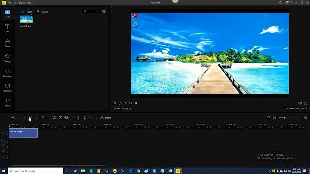This screenshot has width=310, height=174.
Task: Open the notifications icon in title bar
Action: tap(287, 2)
